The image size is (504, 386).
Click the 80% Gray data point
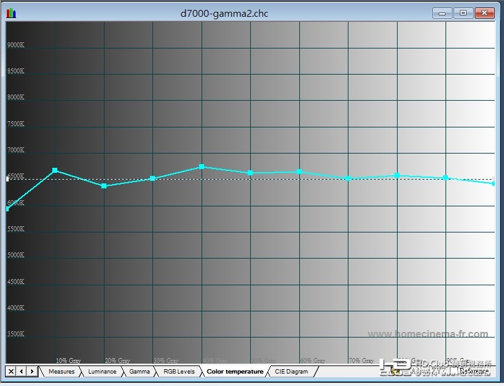(397, 175)
